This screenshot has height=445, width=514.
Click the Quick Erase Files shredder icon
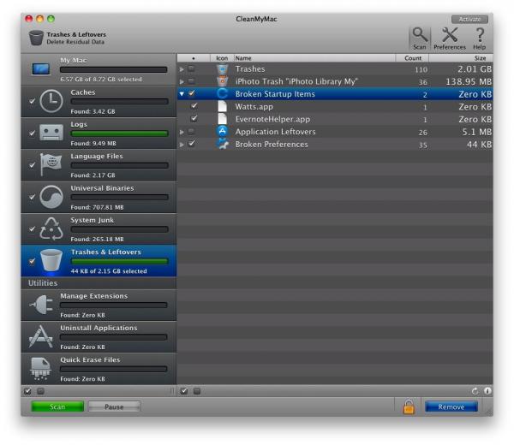40,369
